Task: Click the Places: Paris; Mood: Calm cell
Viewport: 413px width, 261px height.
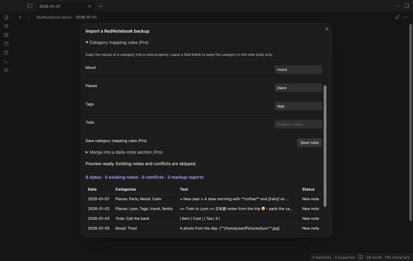Action: click(138, 199)
